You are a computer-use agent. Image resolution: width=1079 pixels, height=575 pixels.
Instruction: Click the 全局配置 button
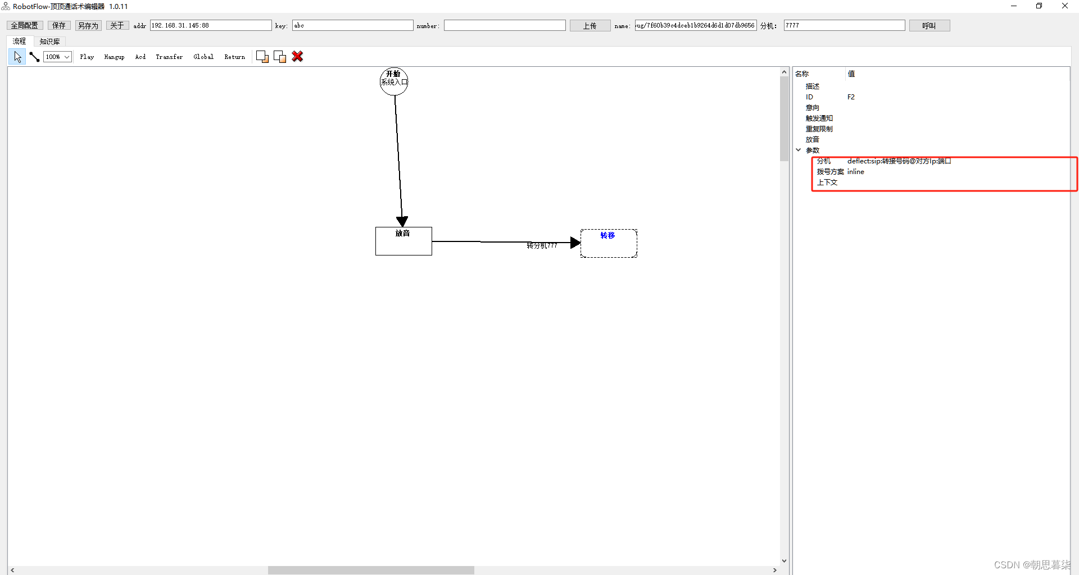[x=25, y=26]
